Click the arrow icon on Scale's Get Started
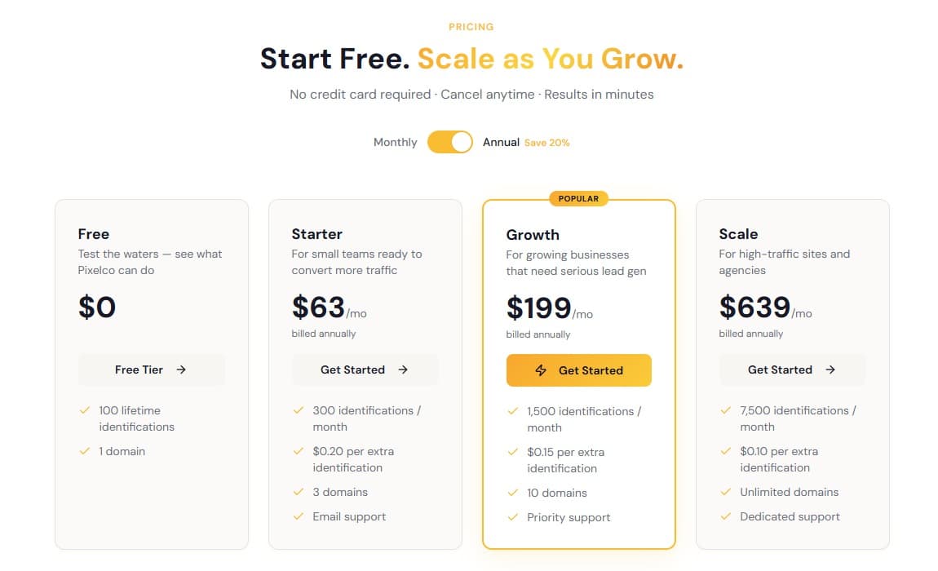Screen dimensions: 938x571 pos(830,370)
